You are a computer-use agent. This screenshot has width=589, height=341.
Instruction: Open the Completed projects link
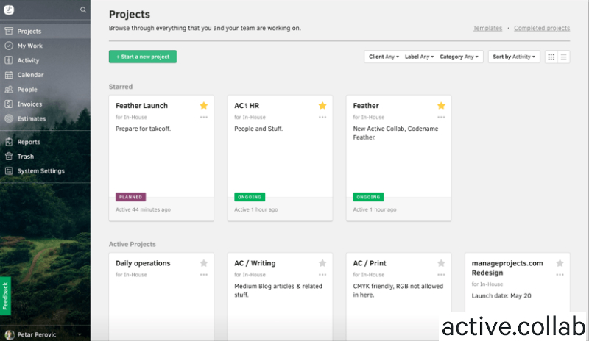pos(541,28)
